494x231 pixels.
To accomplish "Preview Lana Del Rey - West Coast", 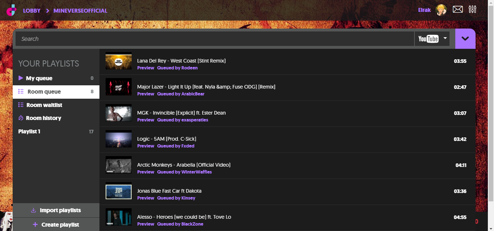I will (146, 68).
